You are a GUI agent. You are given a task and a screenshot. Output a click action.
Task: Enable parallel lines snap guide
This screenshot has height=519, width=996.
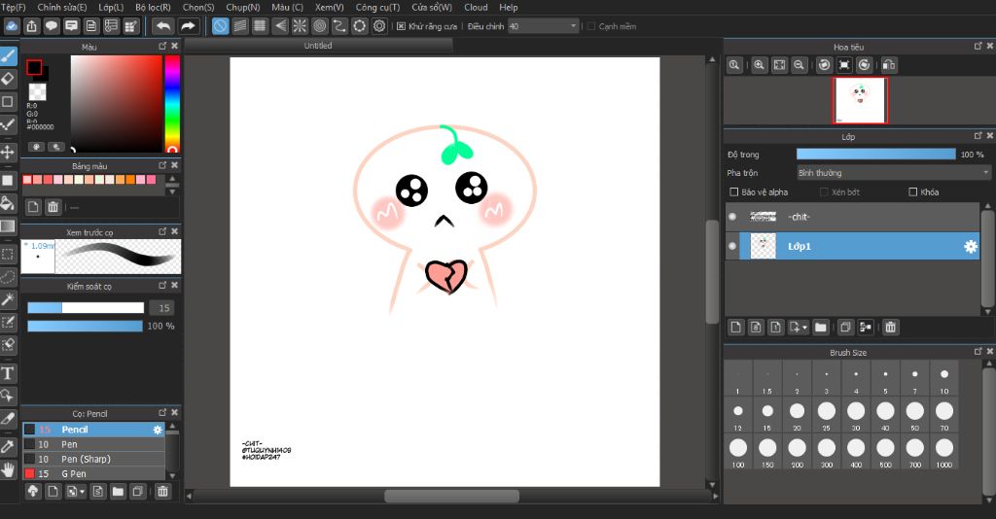[240, 26]
